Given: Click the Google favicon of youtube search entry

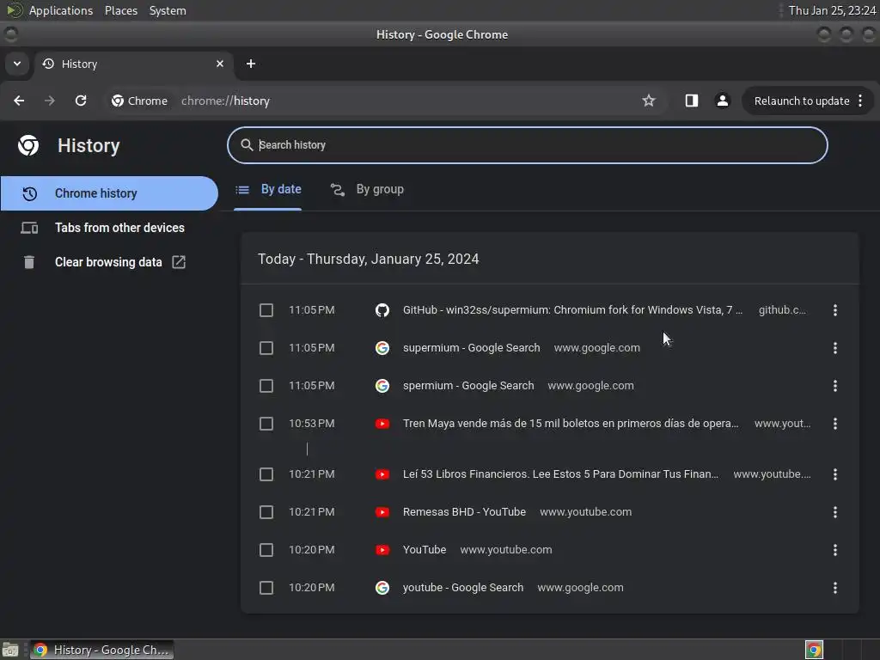Looking at the screenshot, I should 382,588.
